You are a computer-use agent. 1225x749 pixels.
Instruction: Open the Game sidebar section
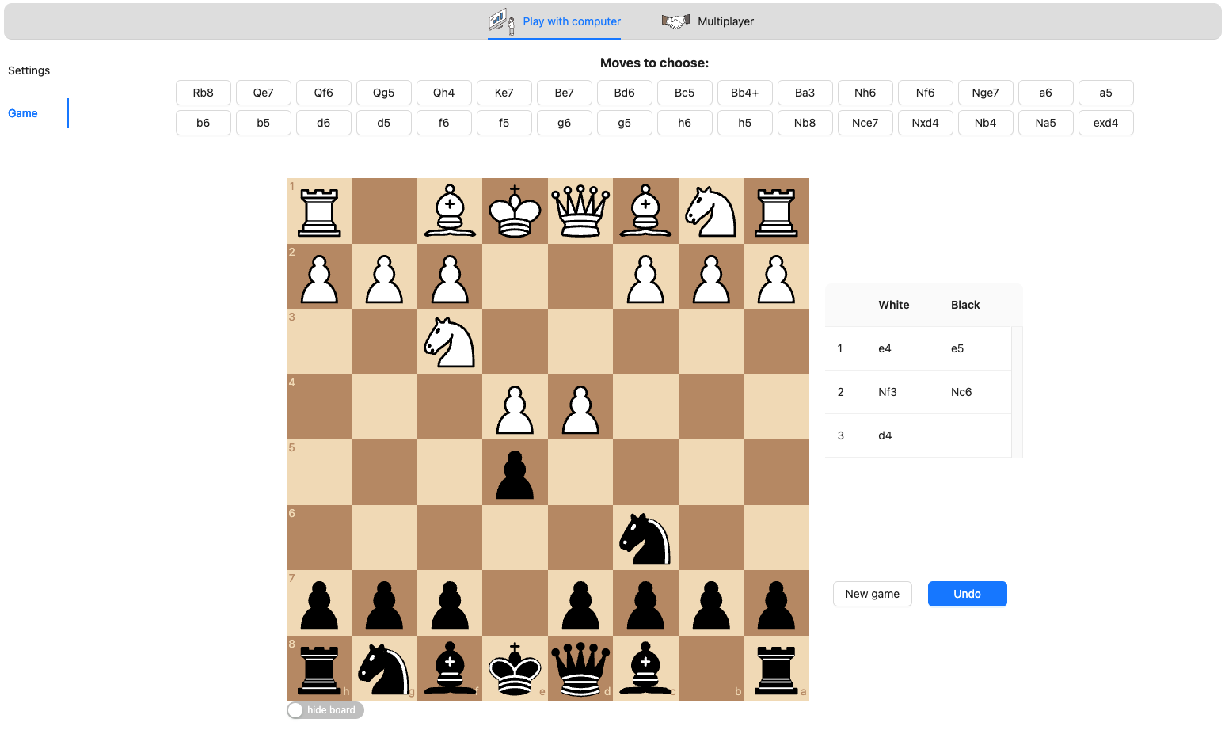[23, 113]
